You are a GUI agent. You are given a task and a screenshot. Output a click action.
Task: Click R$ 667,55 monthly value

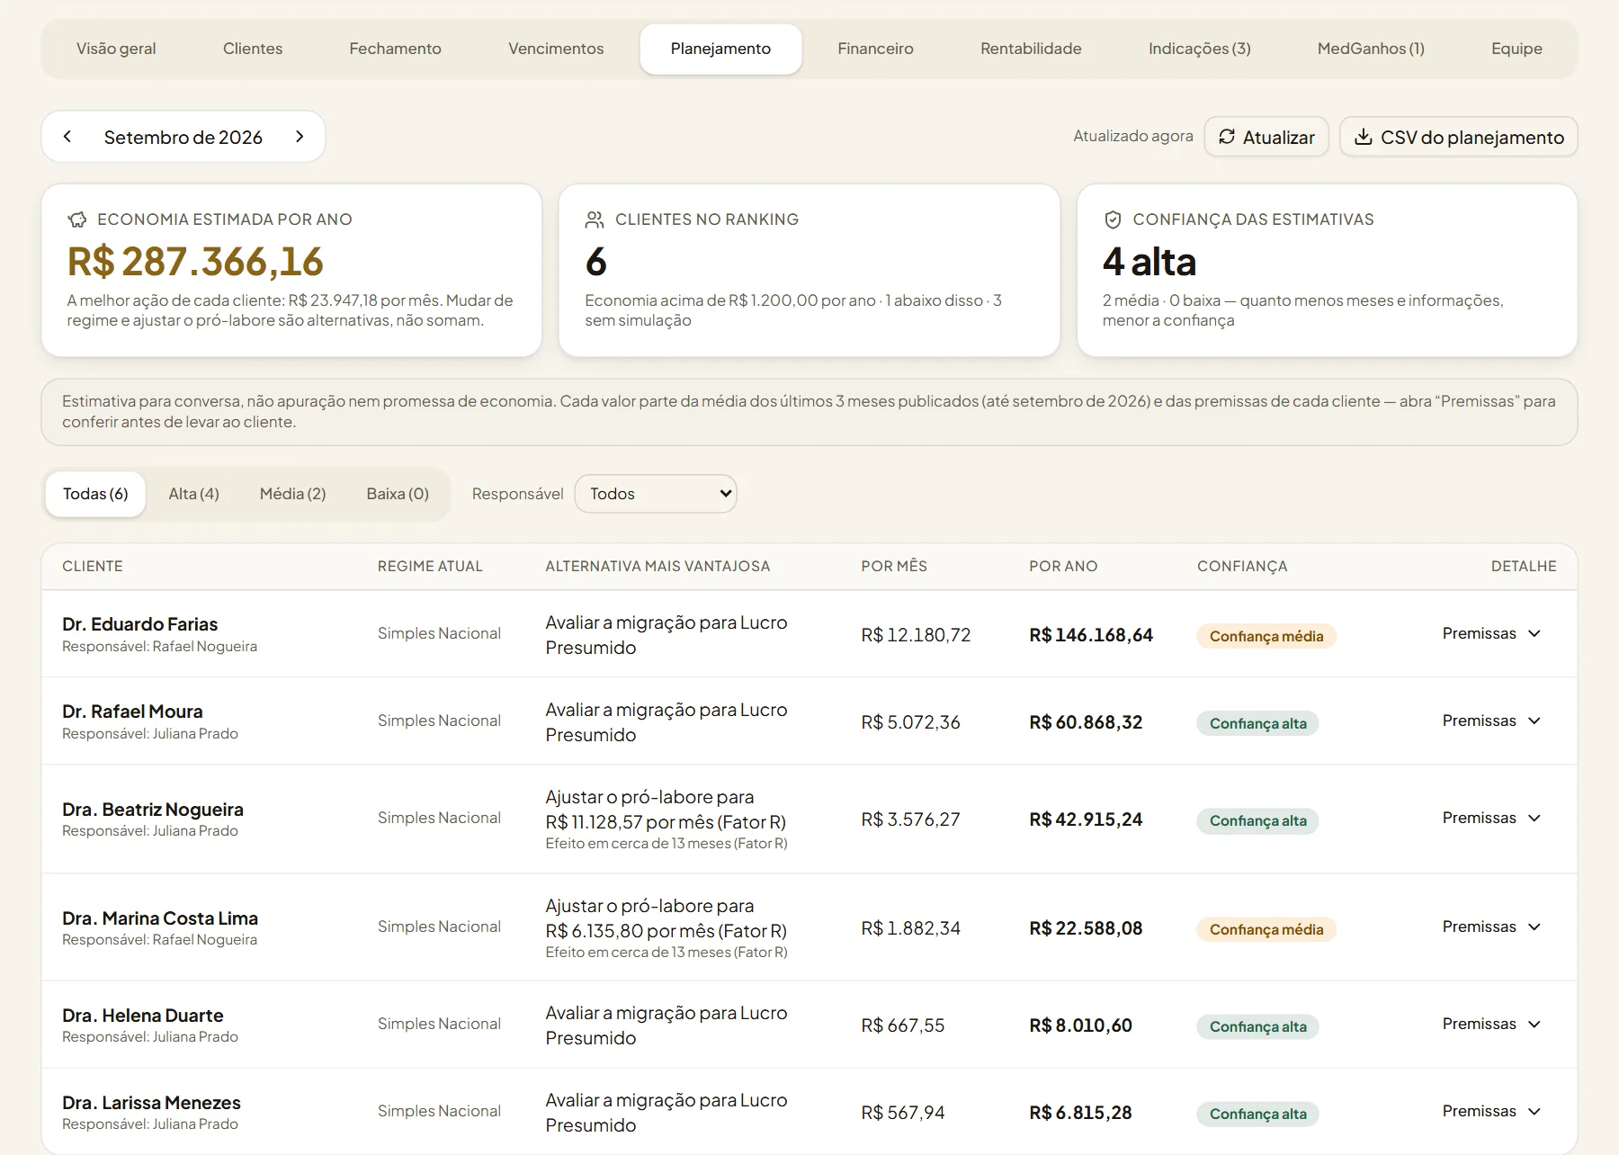tap(903, 1025)
